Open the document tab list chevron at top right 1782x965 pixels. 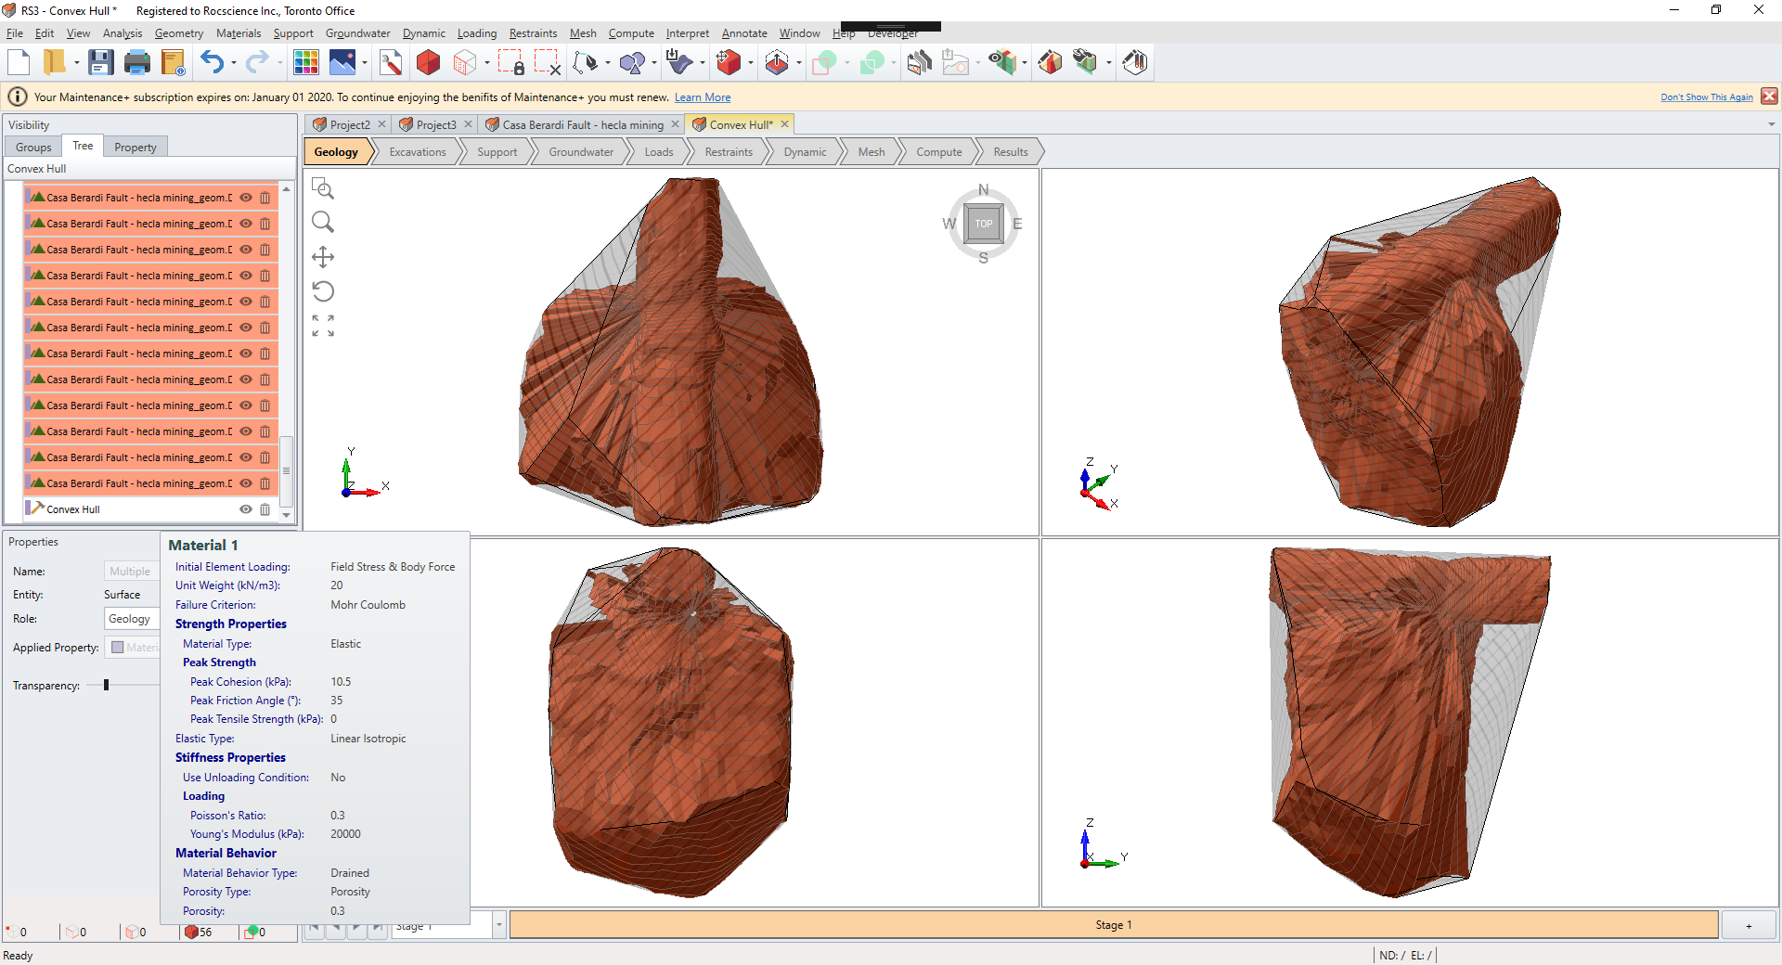click(x=1771, y=123)
